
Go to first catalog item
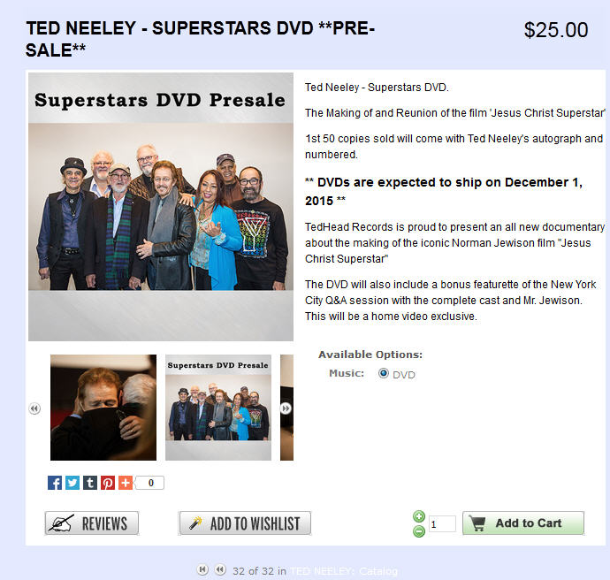[202, 570]
